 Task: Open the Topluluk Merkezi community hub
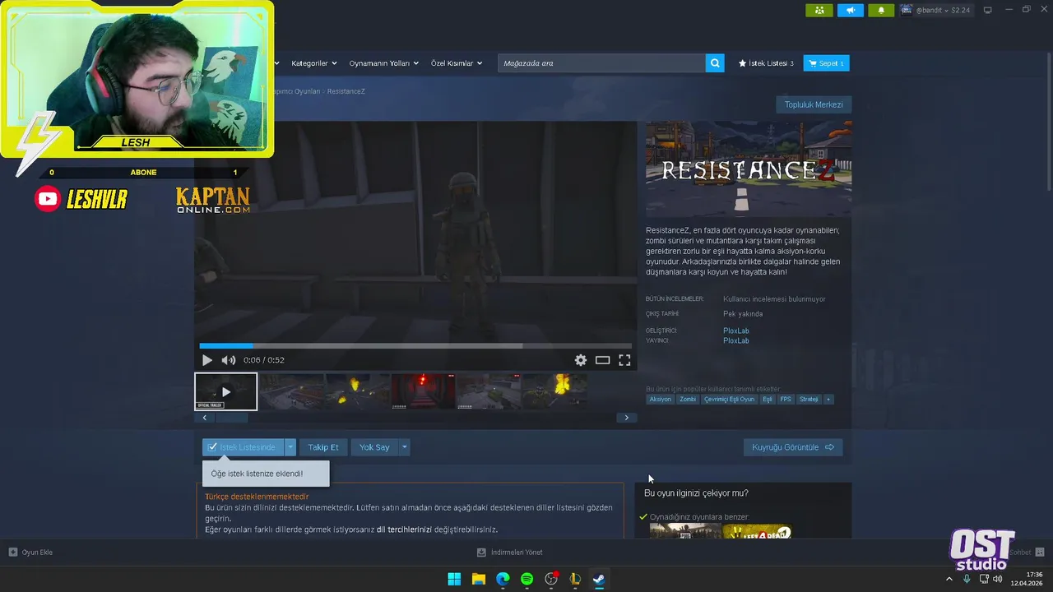814,104
